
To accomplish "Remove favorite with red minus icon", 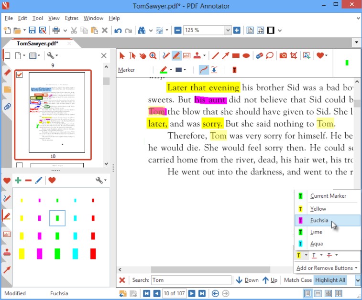I will tap(28, 180).
